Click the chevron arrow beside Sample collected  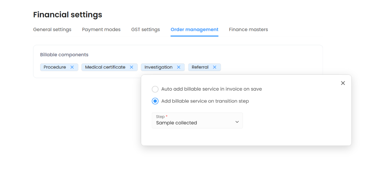237,122
